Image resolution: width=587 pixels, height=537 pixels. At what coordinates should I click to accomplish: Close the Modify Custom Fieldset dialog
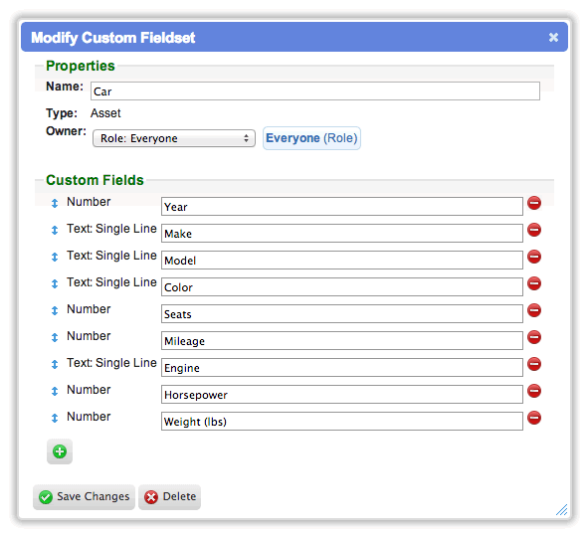(553, 37)
